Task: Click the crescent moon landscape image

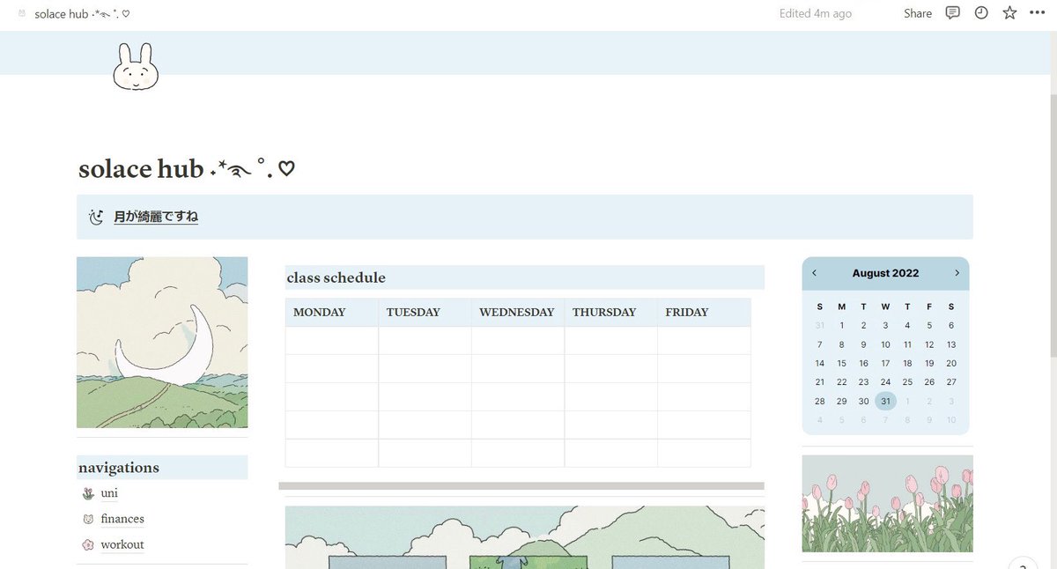Action: click(x=162, y=343)
